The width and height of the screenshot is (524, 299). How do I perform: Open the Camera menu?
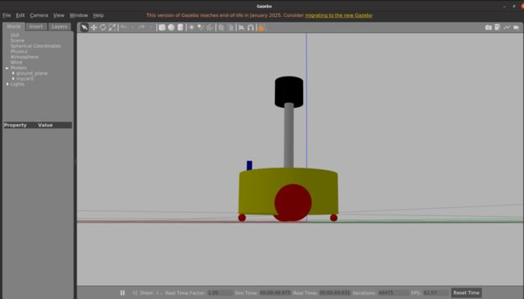(39, 15)
